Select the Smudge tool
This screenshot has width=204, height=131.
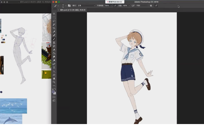coord(54,57)
